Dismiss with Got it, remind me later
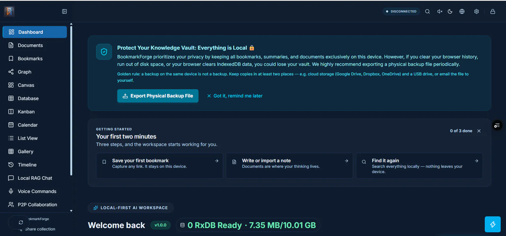Viewport: 506px width, 236px height. point(235,96)
